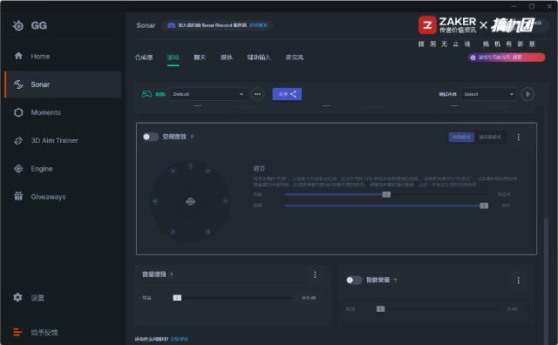Click the Discord icon in top banner

(x=171, y=25)
